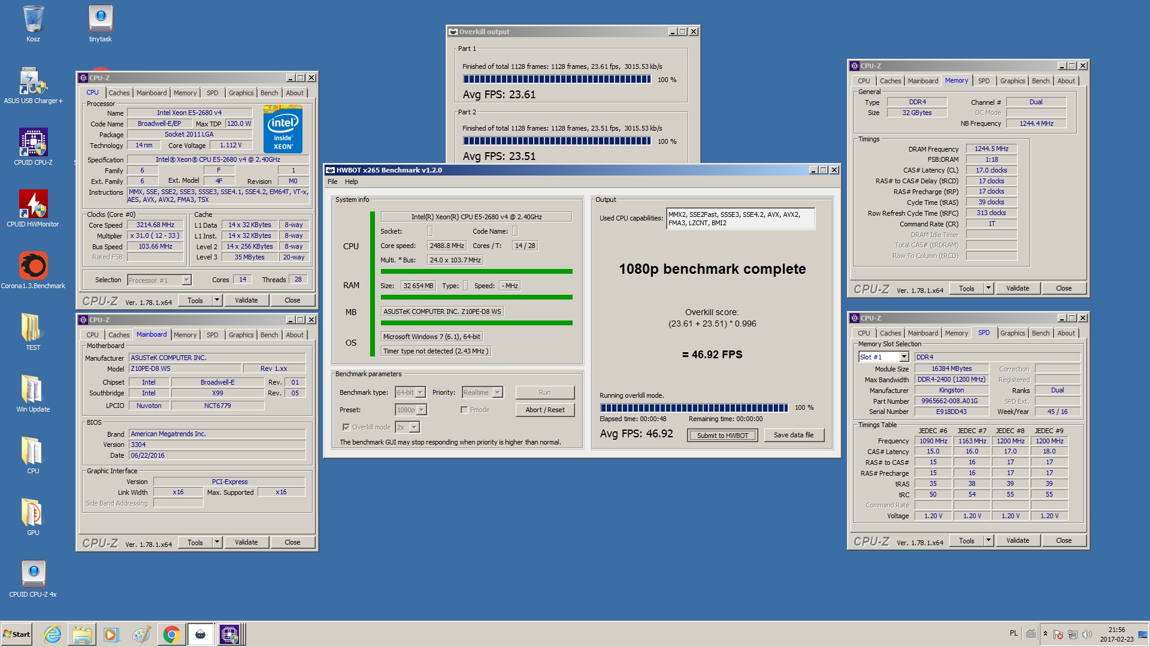Click the Used CPU capabilities text box
Viewport: 1150px width, 647px height.
click(740, 219)
